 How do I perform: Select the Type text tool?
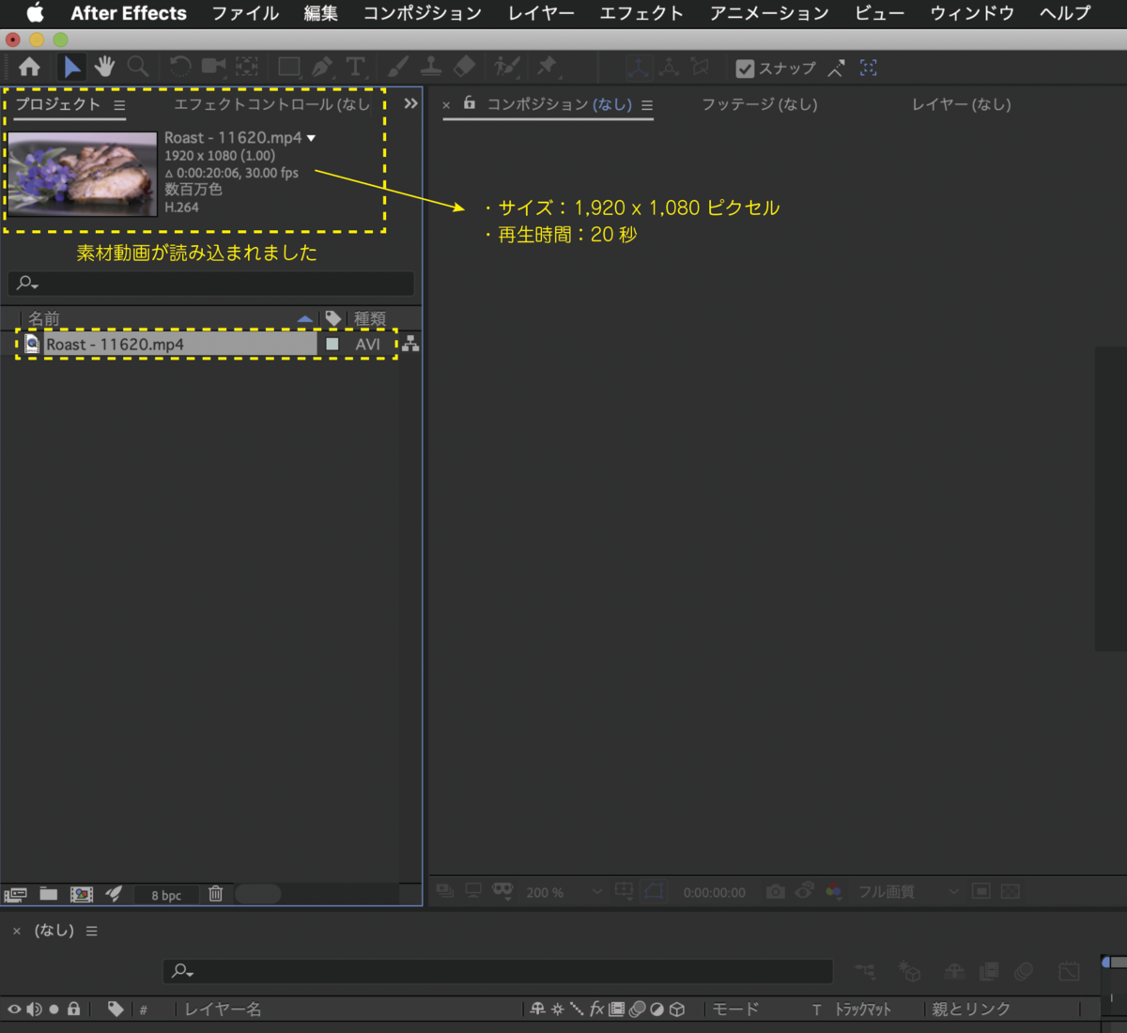(x=355, y=67)
